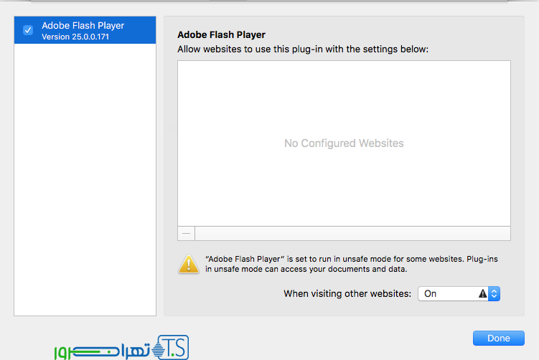Click the empty bar beside the minus button
Image resolution: width=539 pixels, height=360 pixels.
pyautogui.click(x=352, y=233)
